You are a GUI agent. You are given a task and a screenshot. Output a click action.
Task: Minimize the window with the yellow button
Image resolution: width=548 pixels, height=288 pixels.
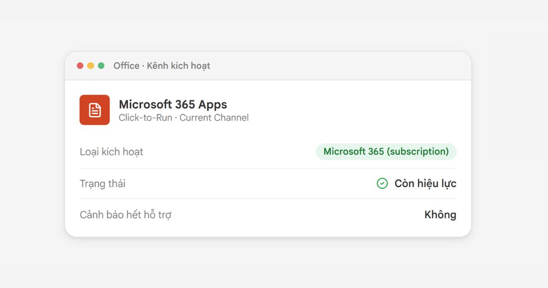point(90,66)
